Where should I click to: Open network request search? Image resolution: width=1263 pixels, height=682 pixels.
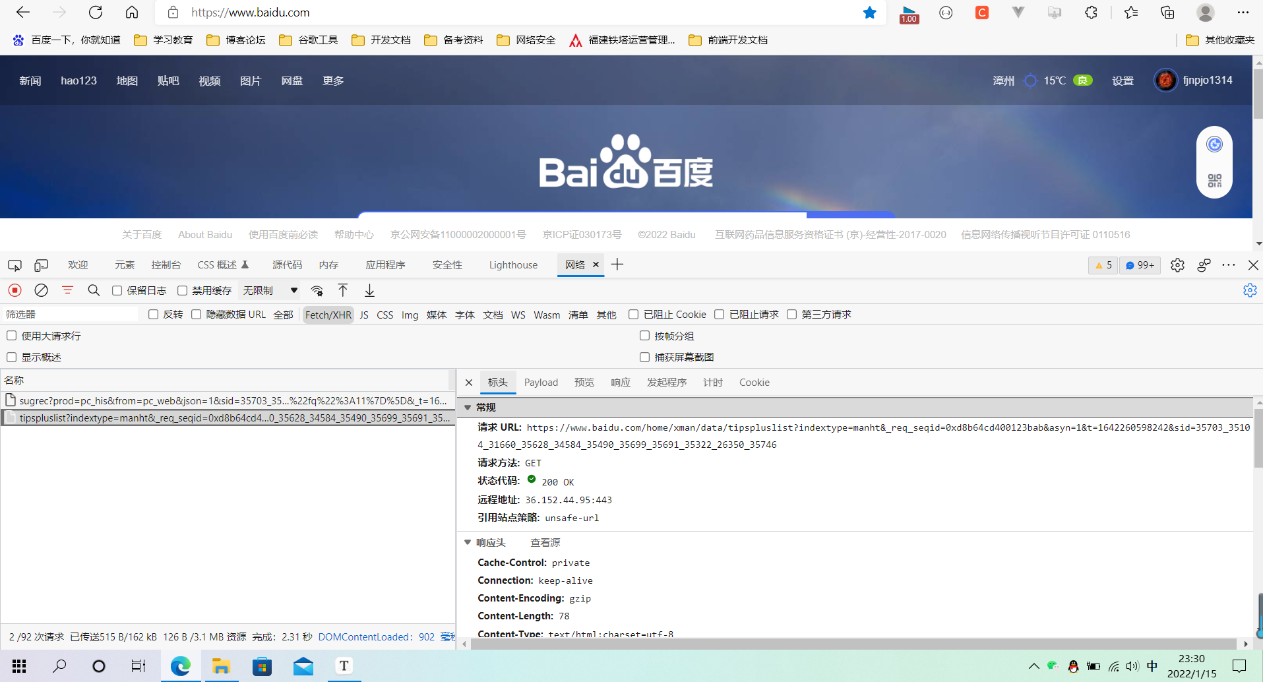pyautogui.click(x=93, y=290)
